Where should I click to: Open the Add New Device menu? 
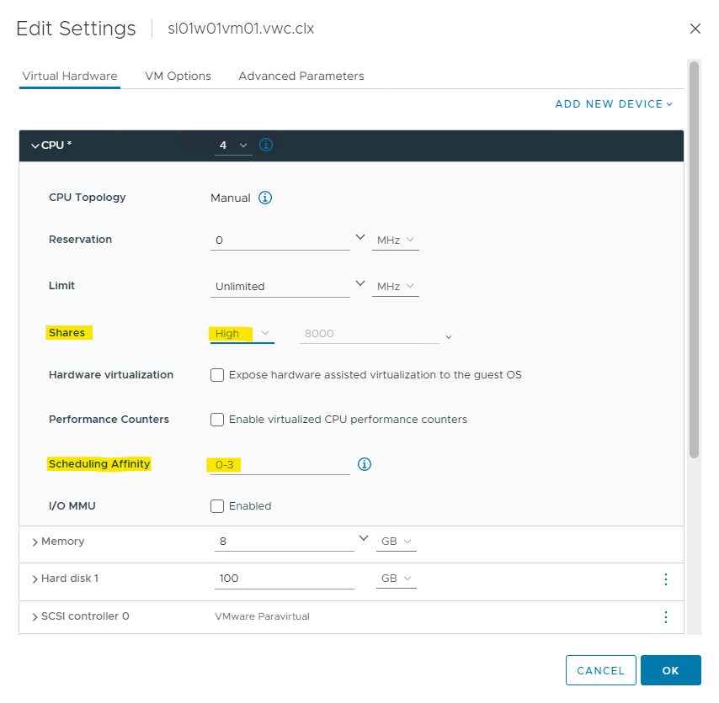click(614, 104)
